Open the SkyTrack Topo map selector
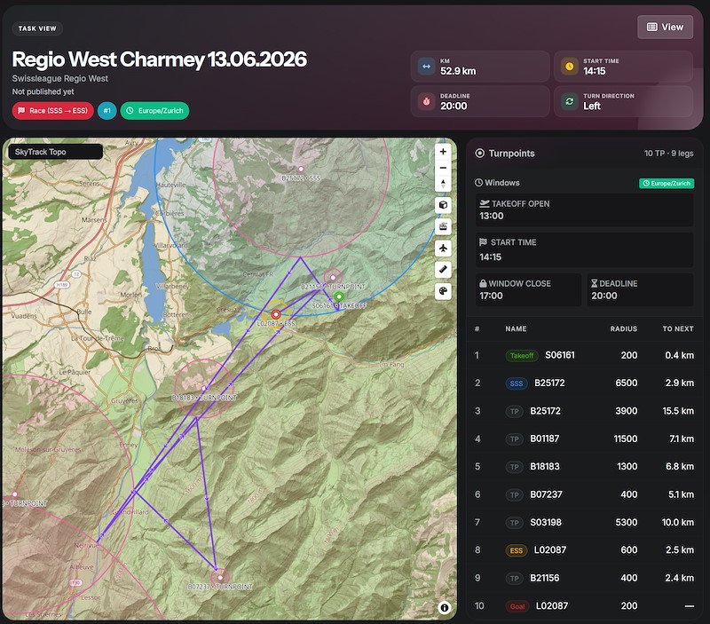 (x=55, y=152)
